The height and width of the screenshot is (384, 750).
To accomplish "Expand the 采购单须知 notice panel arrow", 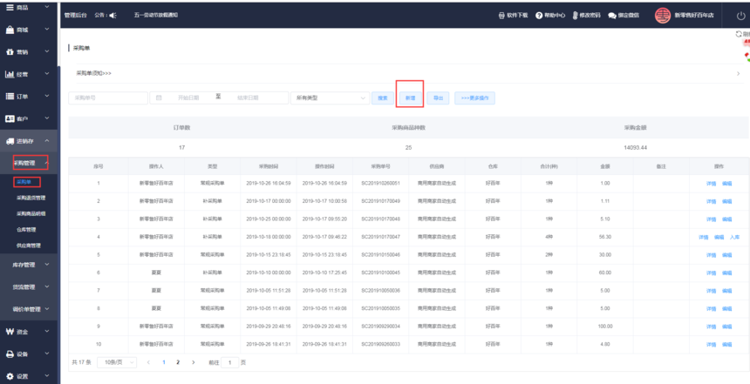I will point(738,73).
